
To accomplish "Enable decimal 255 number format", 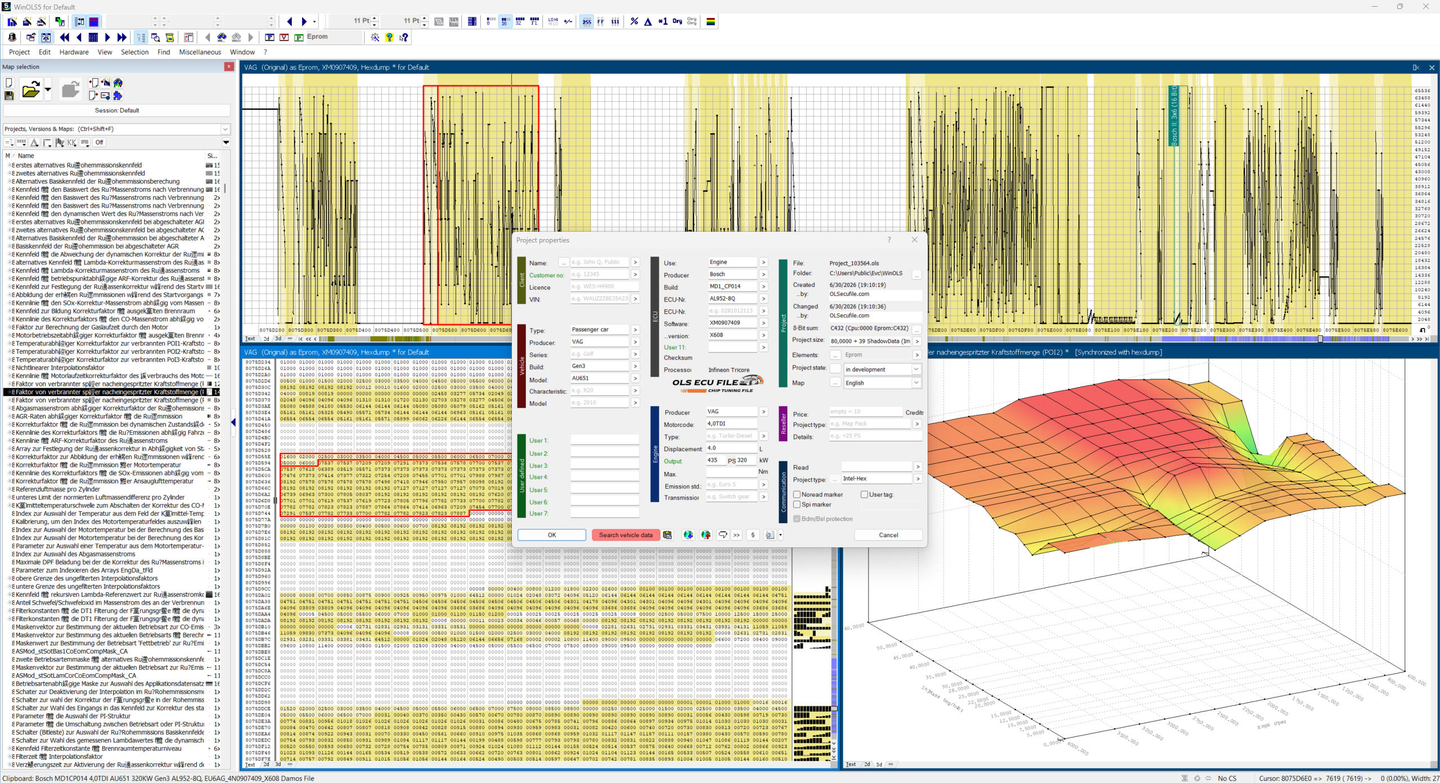I will (x=587, y=21).
